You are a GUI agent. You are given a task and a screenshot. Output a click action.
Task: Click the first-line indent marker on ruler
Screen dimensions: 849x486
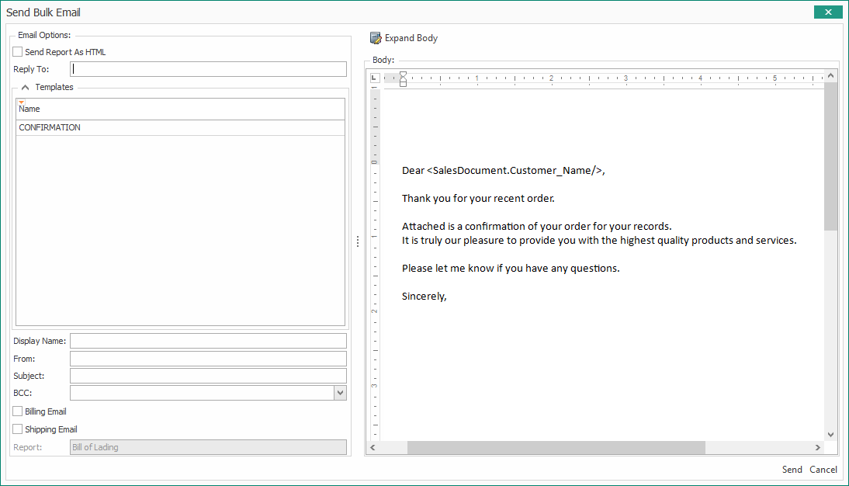(x=403, y=74)
